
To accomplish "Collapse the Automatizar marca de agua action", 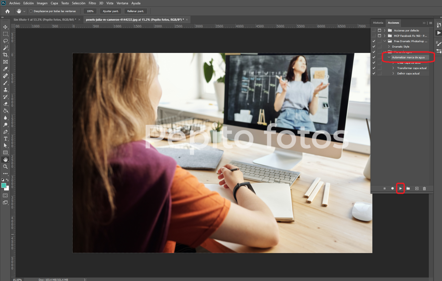I will tap(389, 57).
